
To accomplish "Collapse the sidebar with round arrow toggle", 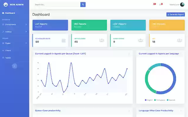I will 14,66.
